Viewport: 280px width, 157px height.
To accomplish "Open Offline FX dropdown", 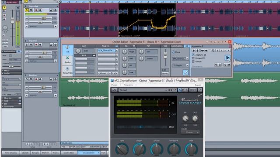I will [x=110, y=73].
